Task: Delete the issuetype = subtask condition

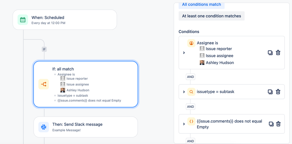Action: tap(278, 92)
